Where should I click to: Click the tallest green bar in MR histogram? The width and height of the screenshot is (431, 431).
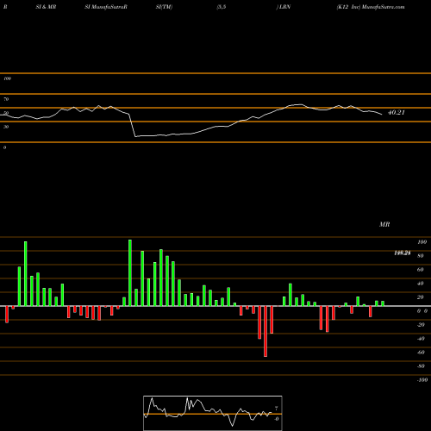tap(130, 272)
